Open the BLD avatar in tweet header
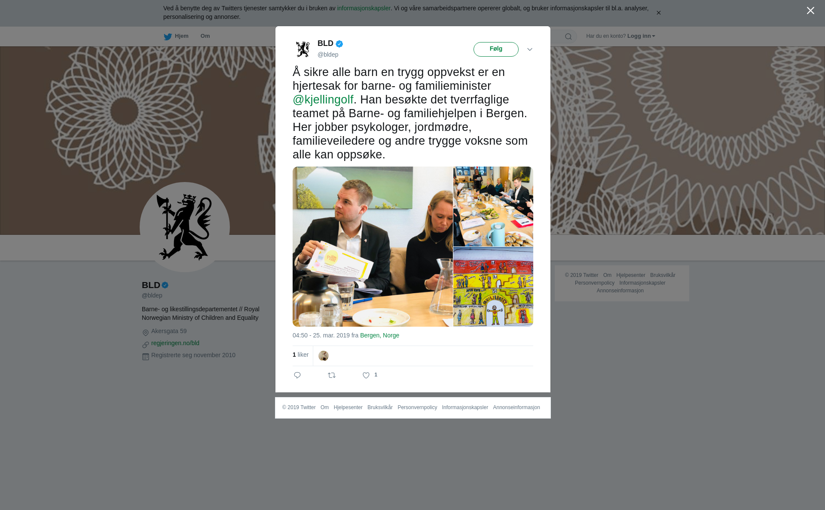 [303, 49]
